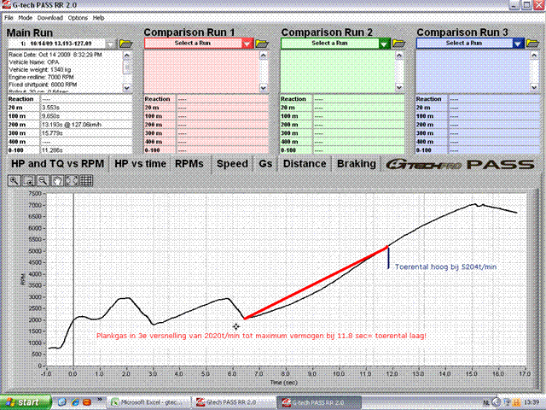Viewport: 546px width, 410px height.
Task: Open folder icon for Comparison Run 2
Action: (398, 44)
